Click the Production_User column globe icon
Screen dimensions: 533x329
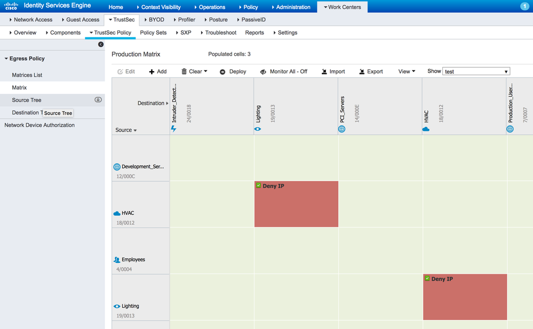[510, 129]
